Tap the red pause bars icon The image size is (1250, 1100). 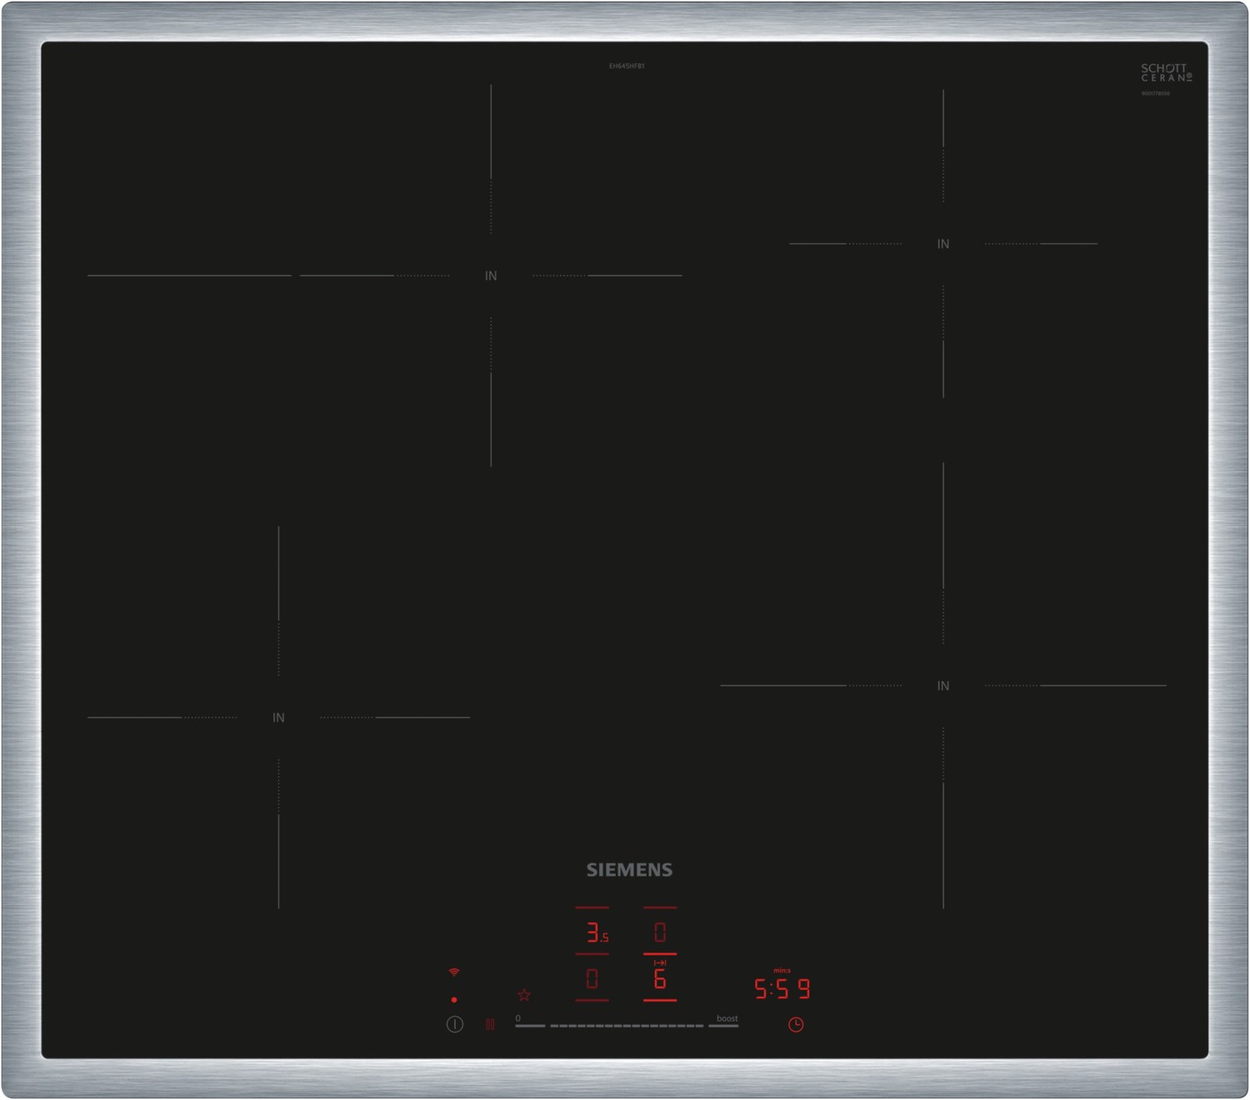pyautogui.click(x=490, y=1024)
